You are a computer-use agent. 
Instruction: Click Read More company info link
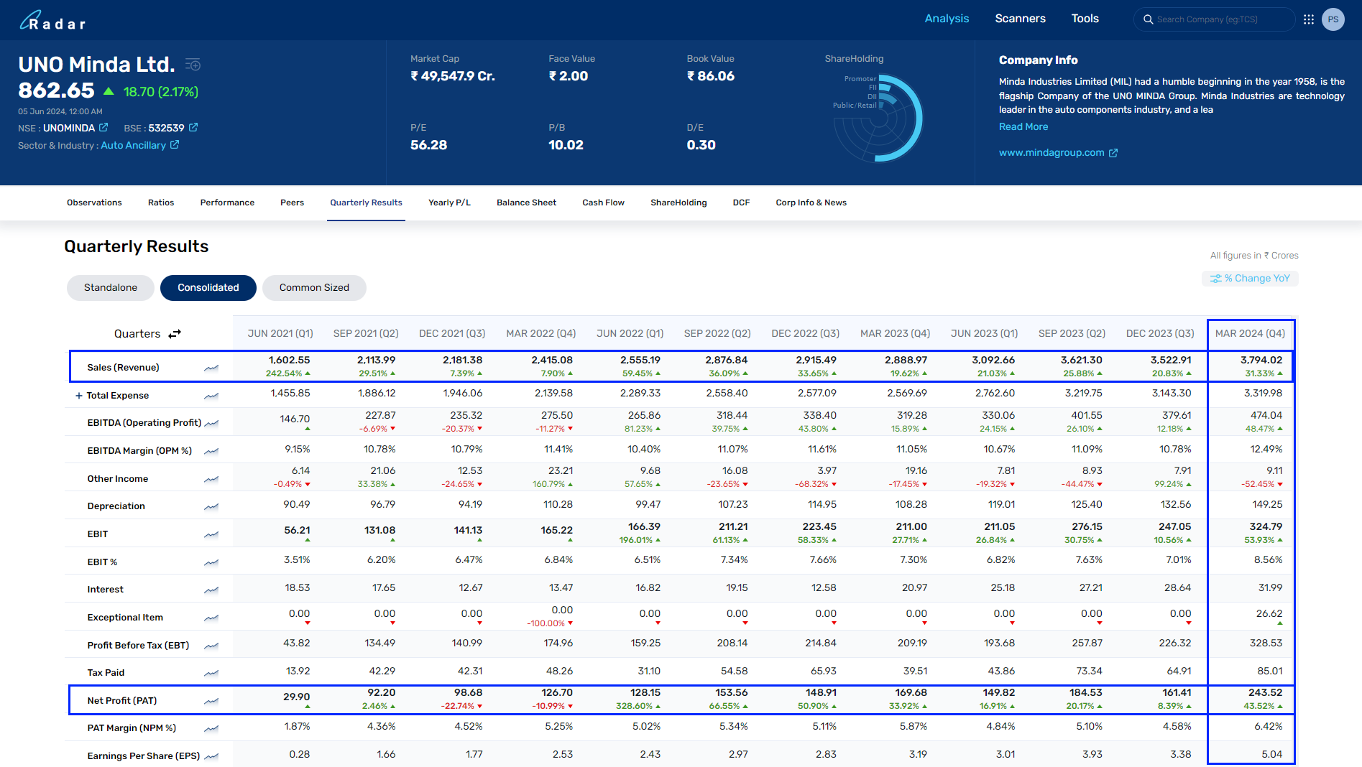click(x=1023, y=126)
